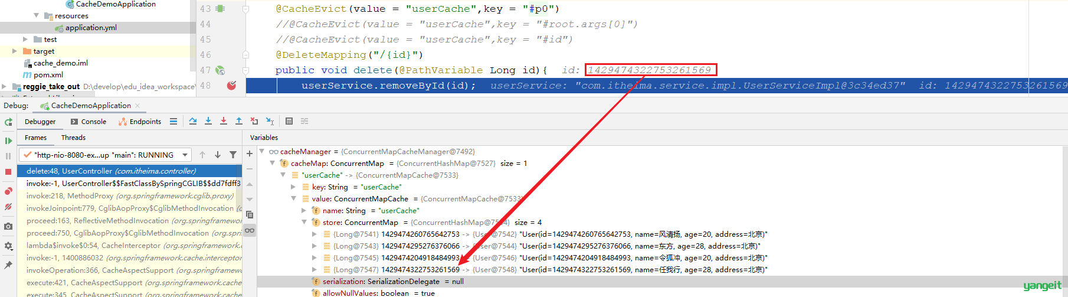Click layout settings lines icon after Endpoints
This screenshot has height=297, width=1068.
click(173, 121)
